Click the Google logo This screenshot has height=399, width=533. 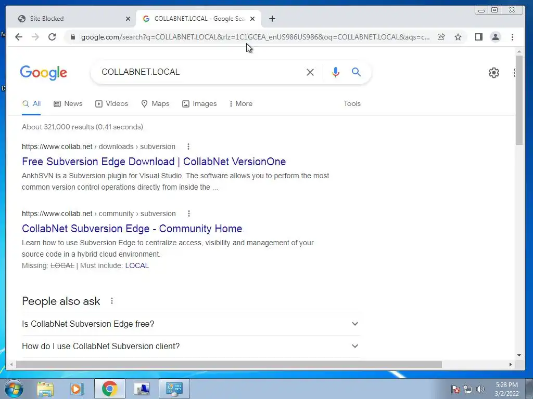pos(44,73)
